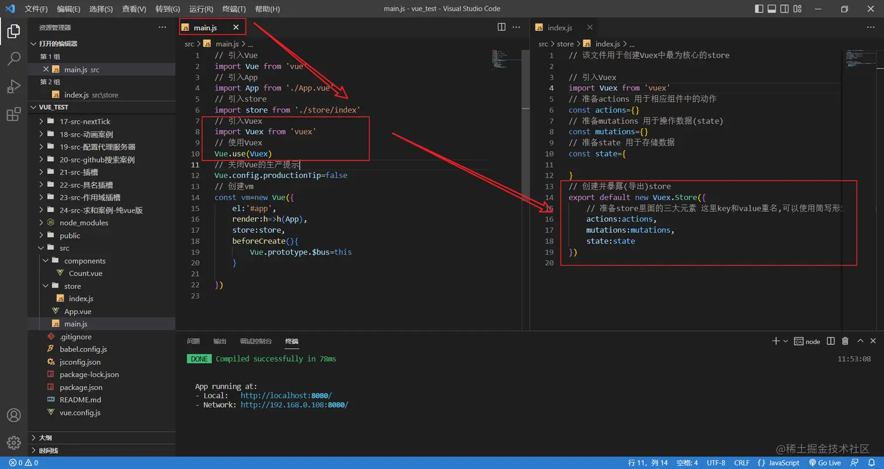This screenshot has width=884, height=469.
Task: Open the 编辑(E) menu
Action: [x=69, y=9]
